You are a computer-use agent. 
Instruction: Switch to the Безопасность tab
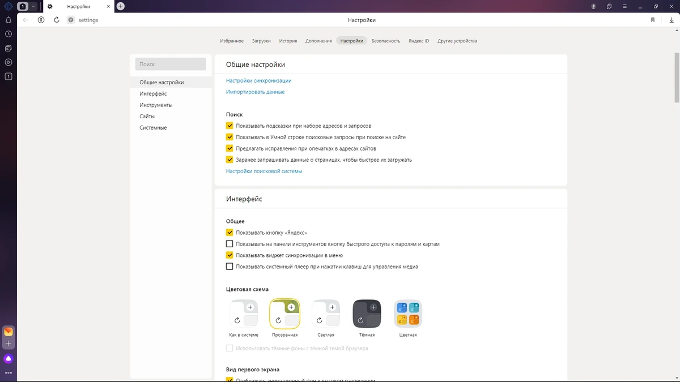point(386,41)
